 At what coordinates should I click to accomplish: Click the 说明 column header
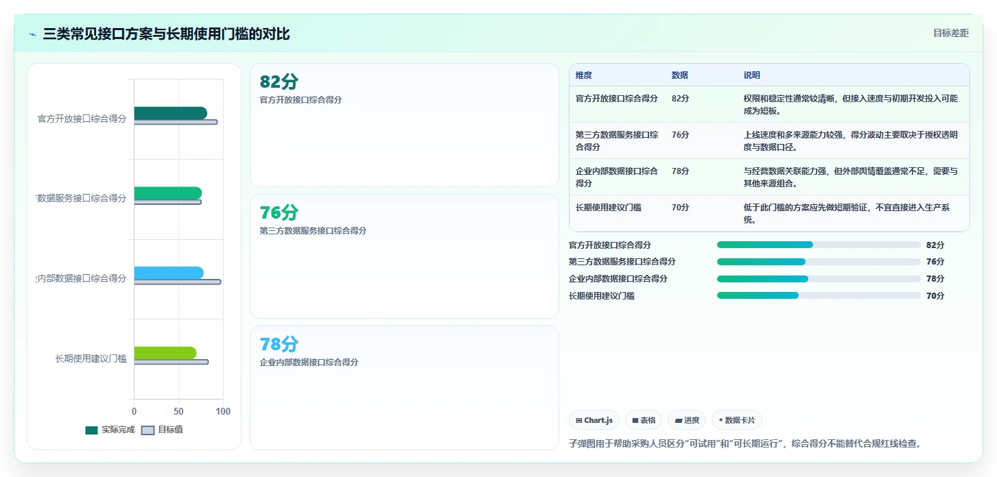(752, 75)
